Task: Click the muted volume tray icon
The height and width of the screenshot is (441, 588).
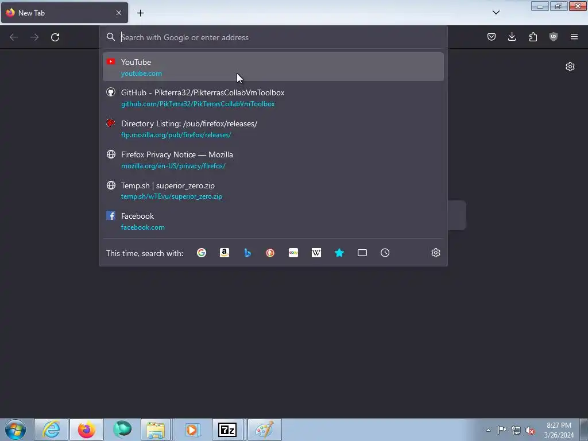Action: coord(530,430)
